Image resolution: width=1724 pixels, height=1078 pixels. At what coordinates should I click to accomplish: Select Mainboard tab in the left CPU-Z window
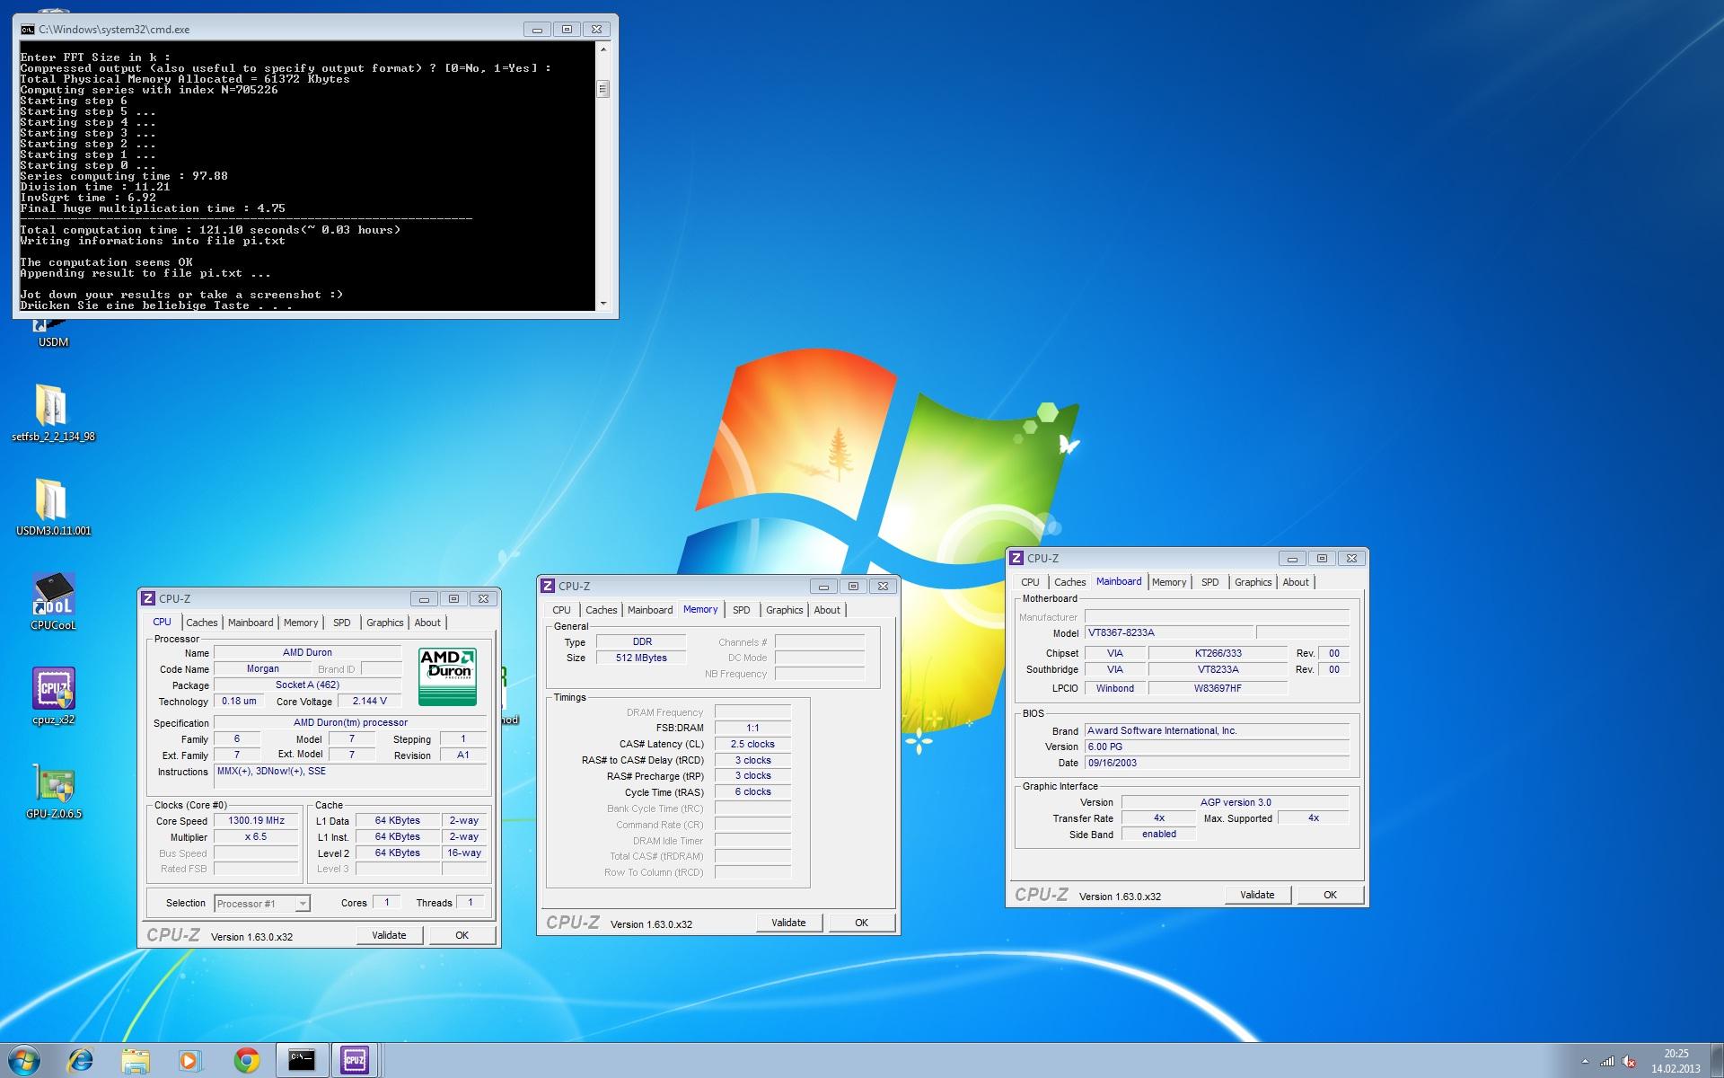251,623
